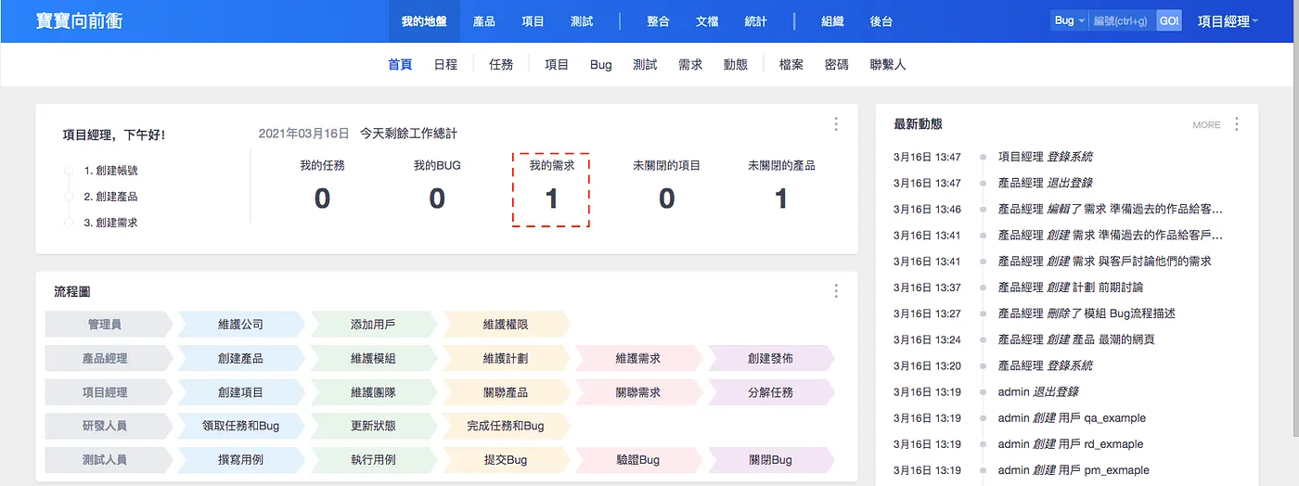Switch to the 首頁 sub tab
The image size is (1299, 486).
click(400, 65)
